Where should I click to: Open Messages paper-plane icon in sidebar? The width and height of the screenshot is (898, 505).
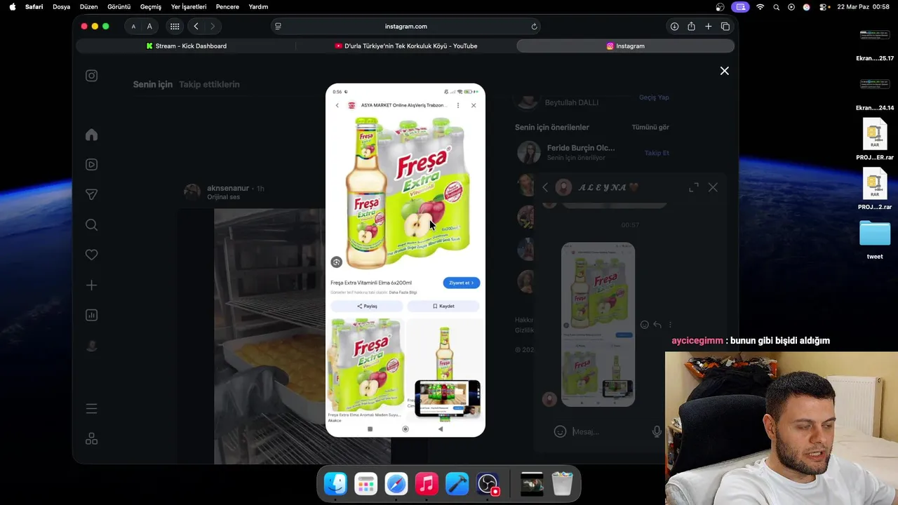tap(91, 194)
